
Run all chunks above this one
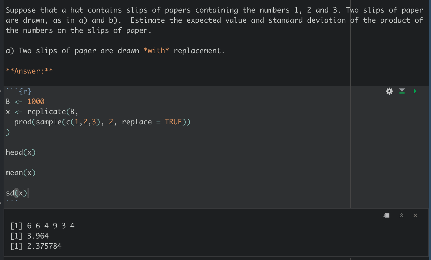tap(402, 91)
